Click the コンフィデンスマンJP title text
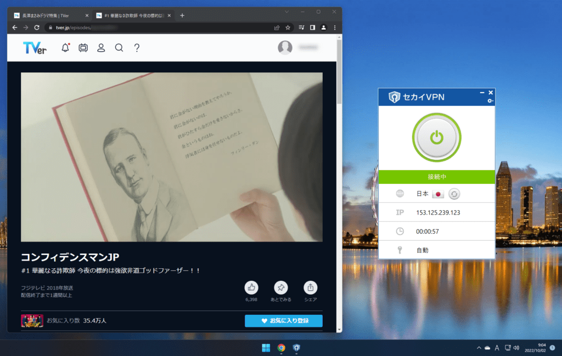Screen dimensions: 562x356 click(x=70, y=257)
